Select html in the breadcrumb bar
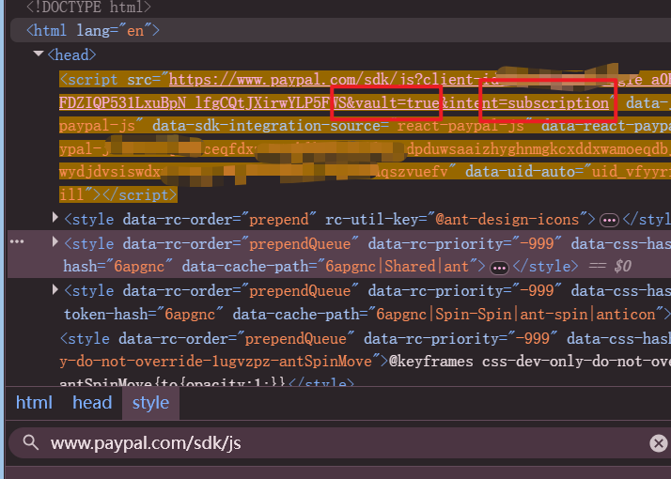671x479 pixels. pyautogui.click(x=34, y=402)
